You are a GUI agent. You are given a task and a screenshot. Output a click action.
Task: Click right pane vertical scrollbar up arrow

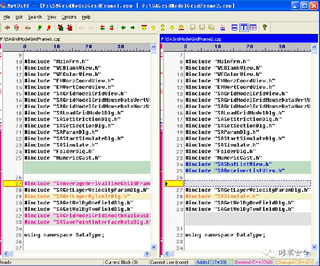314,47
